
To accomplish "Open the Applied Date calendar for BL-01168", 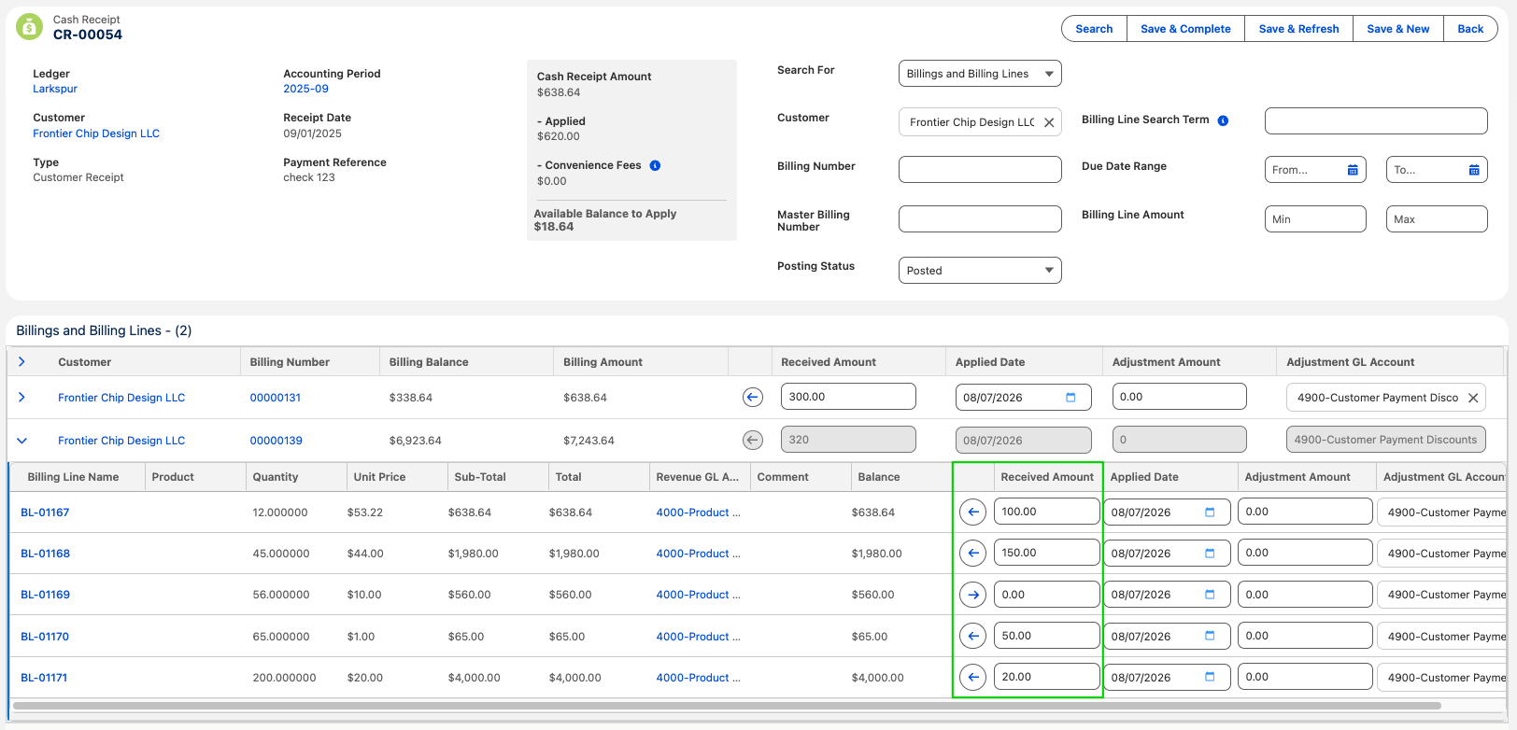I will [x=1210, y=554].
